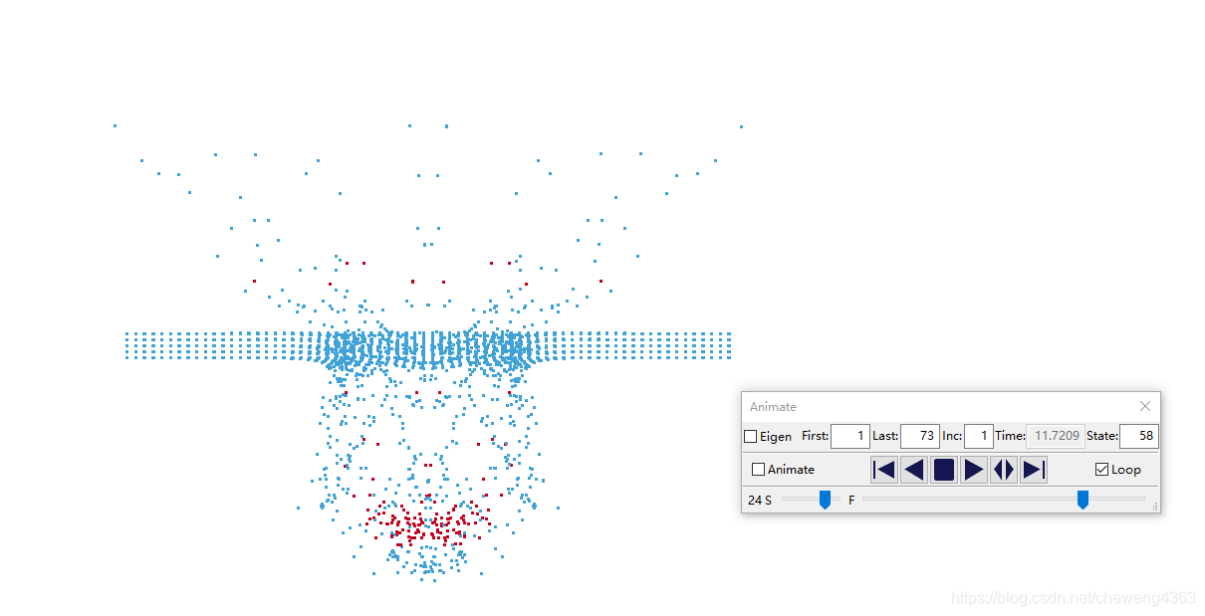1205x616 pixels.
Task: Enable the Eigen checkbox
Action: tap(751, 436)
